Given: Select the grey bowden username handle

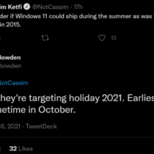Looking at the screenshot, I should [11, 66].
